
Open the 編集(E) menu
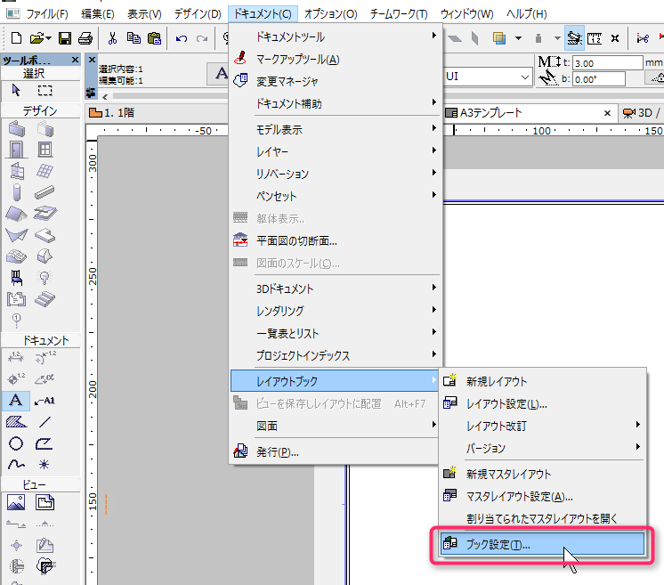coord(97,14)
